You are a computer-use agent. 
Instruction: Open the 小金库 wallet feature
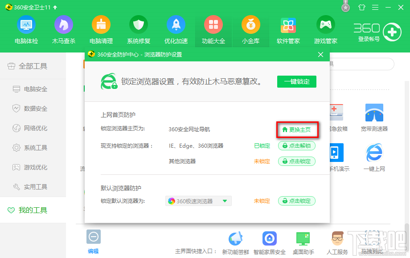[250, 30]
